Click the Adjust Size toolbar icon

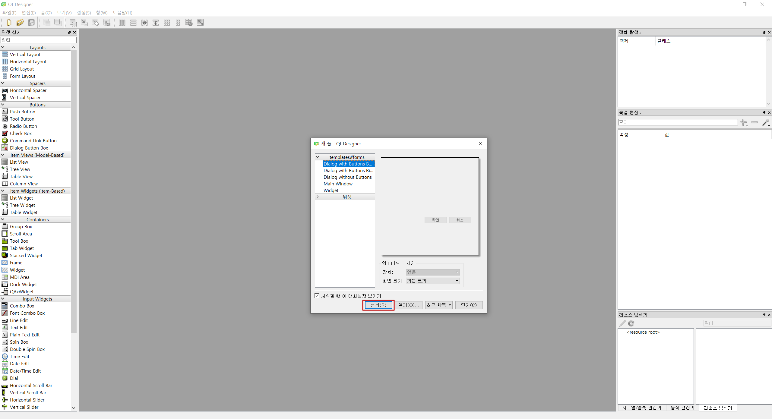pyautogui.click(x=200, y=23)
